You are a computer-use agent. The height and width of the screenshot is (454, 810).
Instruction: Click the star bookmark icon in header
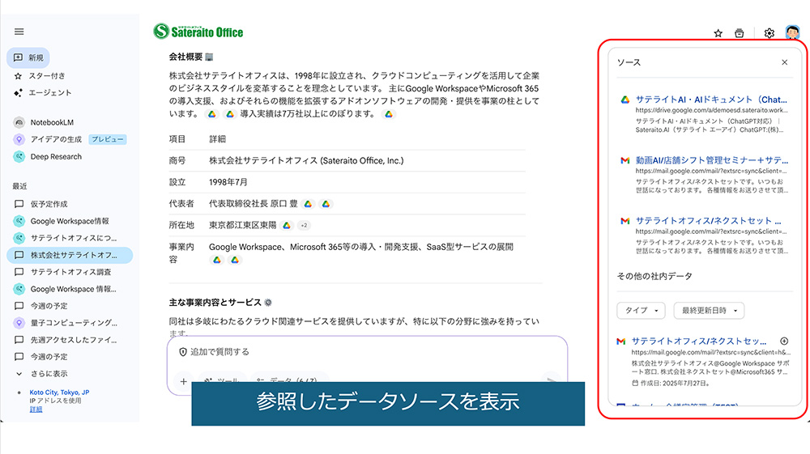718,33
